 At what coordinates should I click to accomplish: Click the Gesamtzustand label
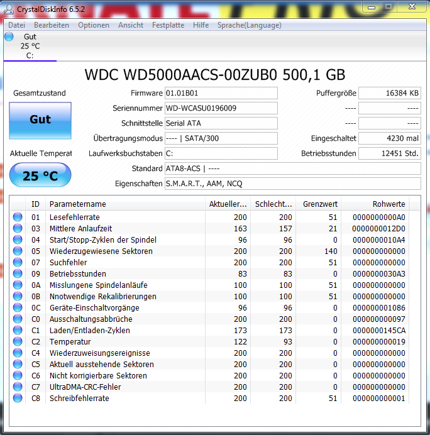[40, 93]
